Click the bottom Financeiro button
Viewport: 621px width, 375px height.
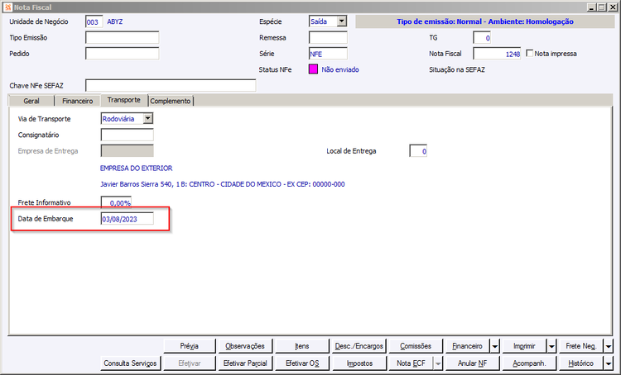click(468, 346)
